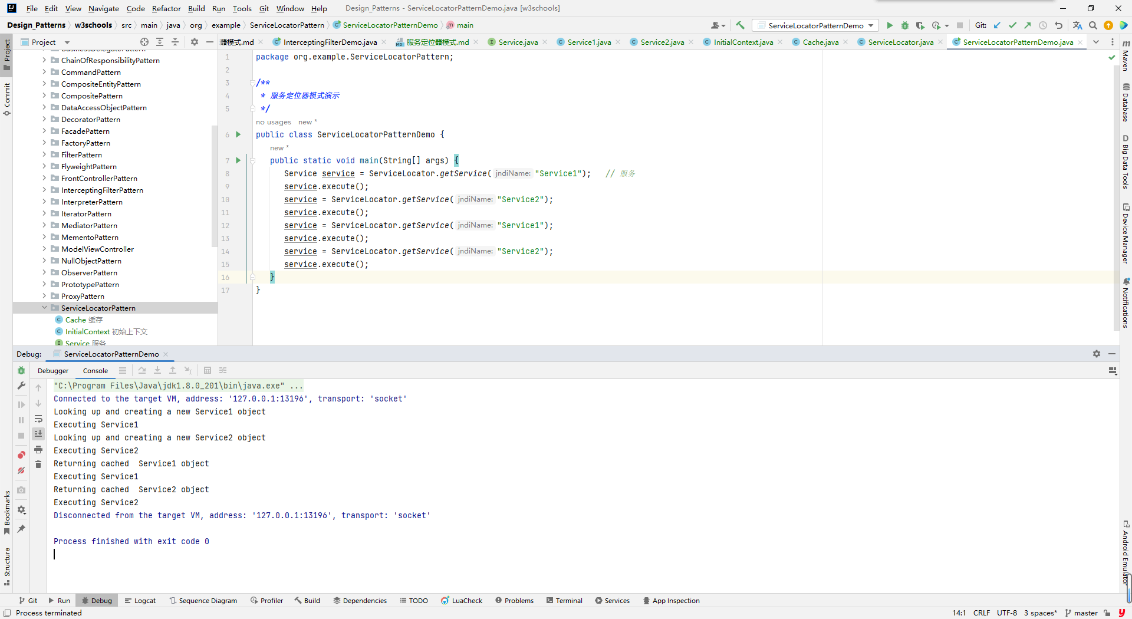Screen dimensions: 1132x619
Task: Click the Step Over debugger icon
Action: point(142,370)
